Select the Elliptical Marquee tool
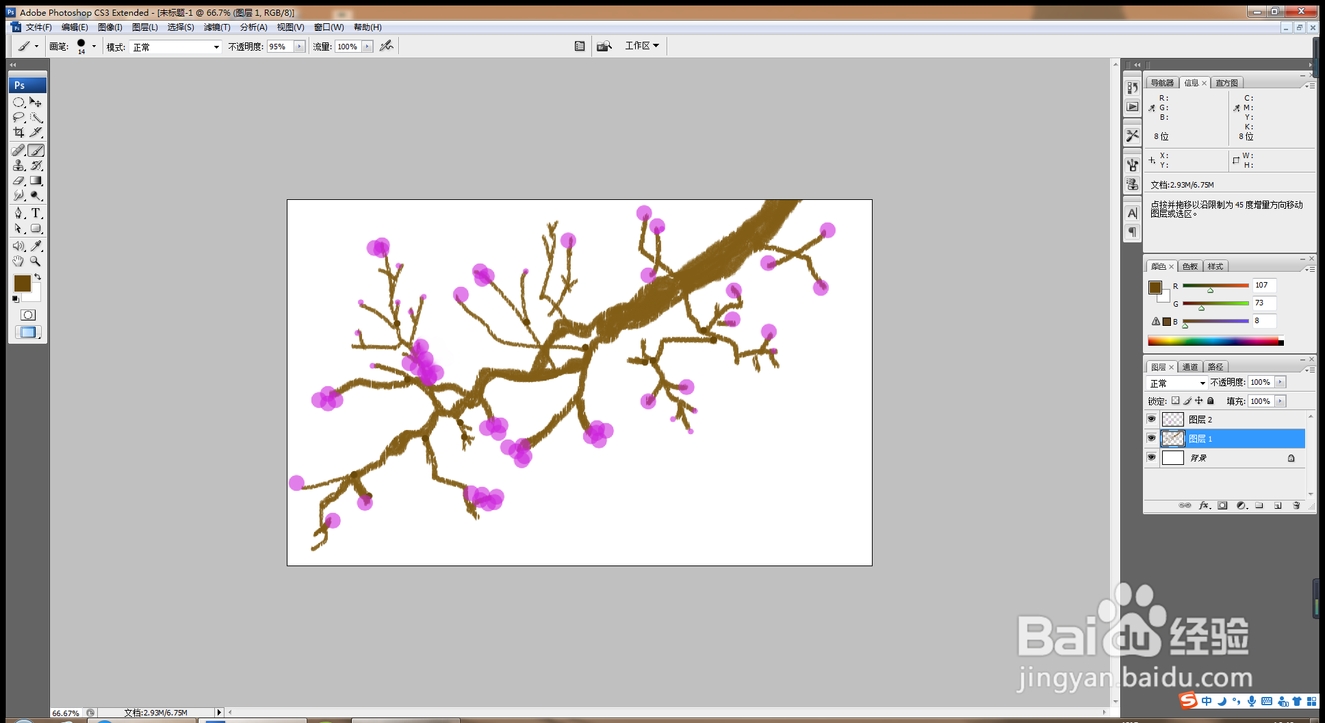 click(18, 102)
